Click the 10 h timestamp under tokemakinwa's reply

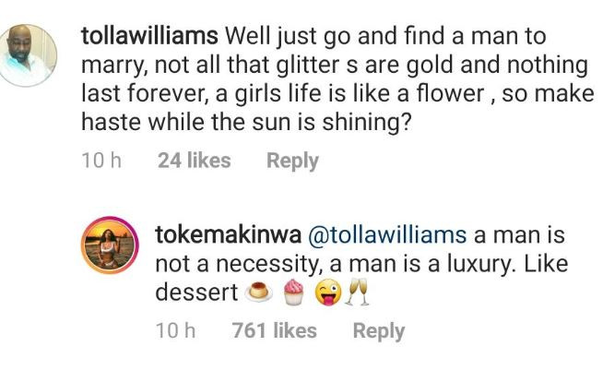[175, 330]
